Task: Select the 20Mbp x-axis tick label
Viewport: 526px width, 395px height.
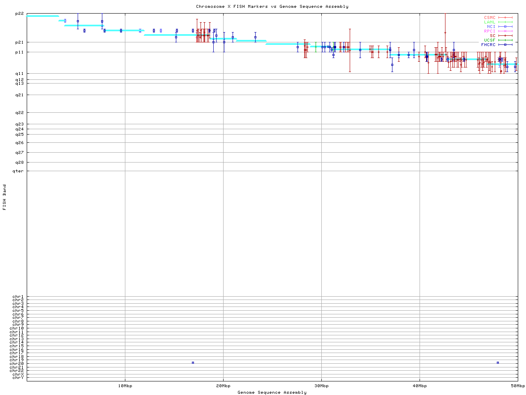Action: point(223,386)
